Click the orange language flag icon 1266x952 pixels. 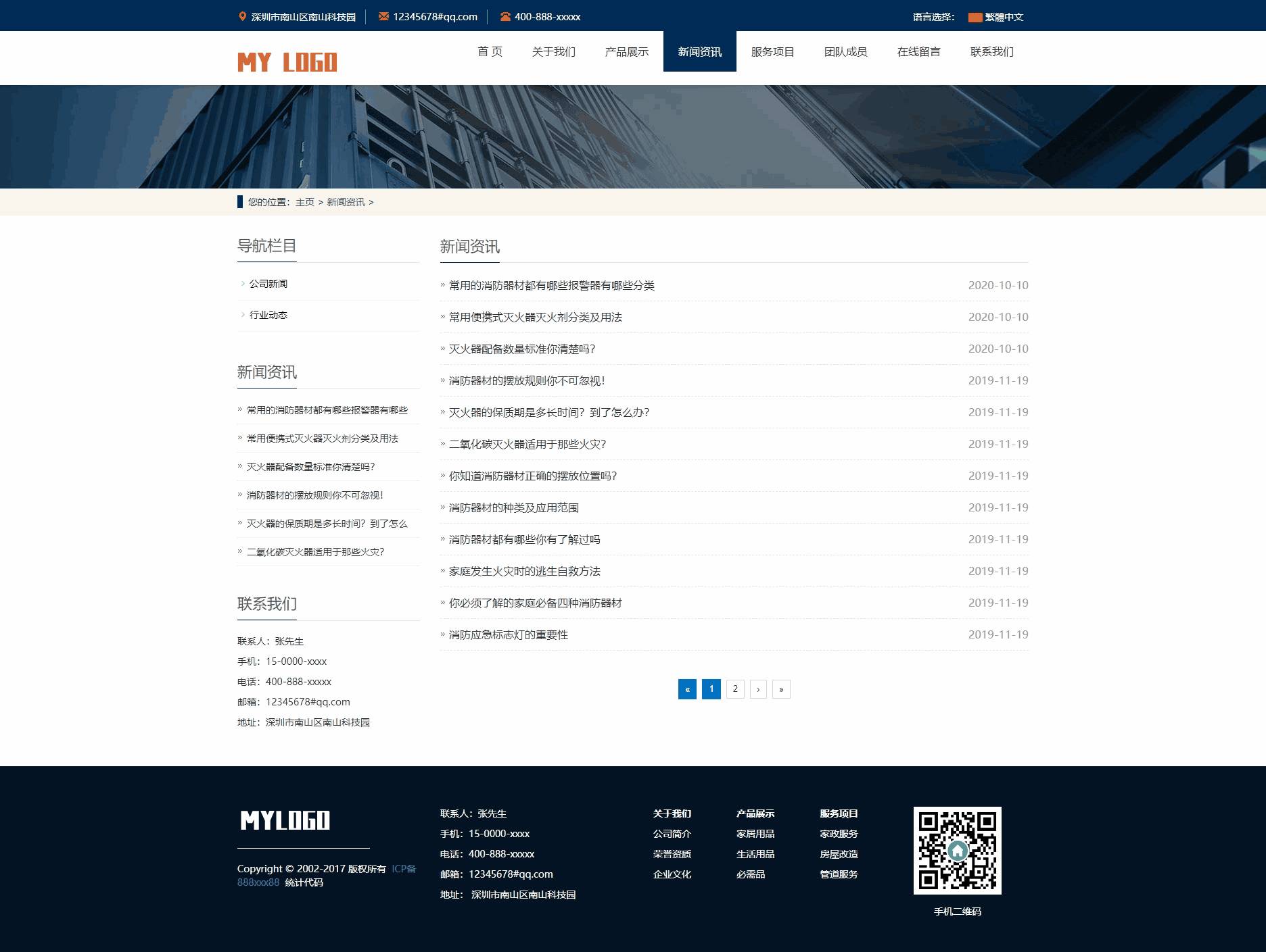click(x=975, y=17)
